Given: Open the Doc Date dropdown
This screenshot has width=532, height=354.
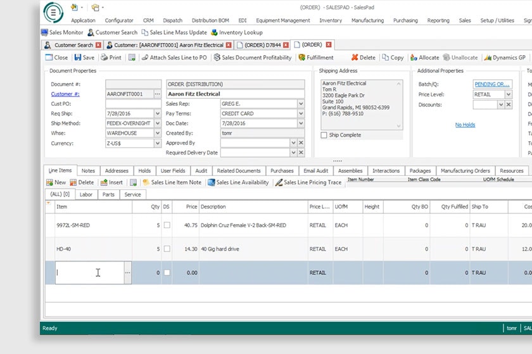Looking at the screenshot, I should pyautogui.click(x=301, y=123).
